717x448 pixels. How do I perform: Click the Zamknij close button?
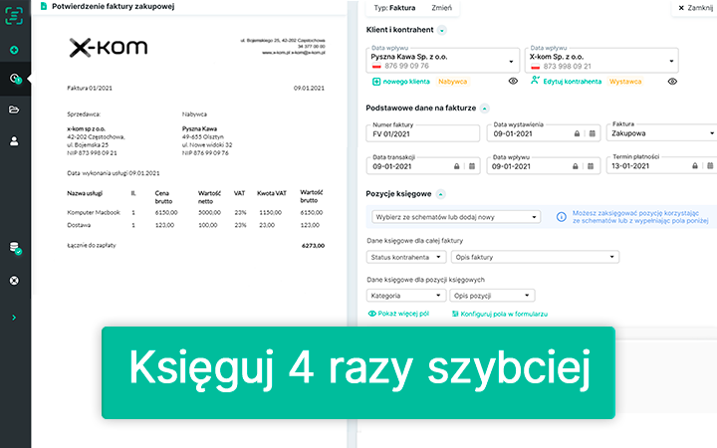(x=695, y=8)
